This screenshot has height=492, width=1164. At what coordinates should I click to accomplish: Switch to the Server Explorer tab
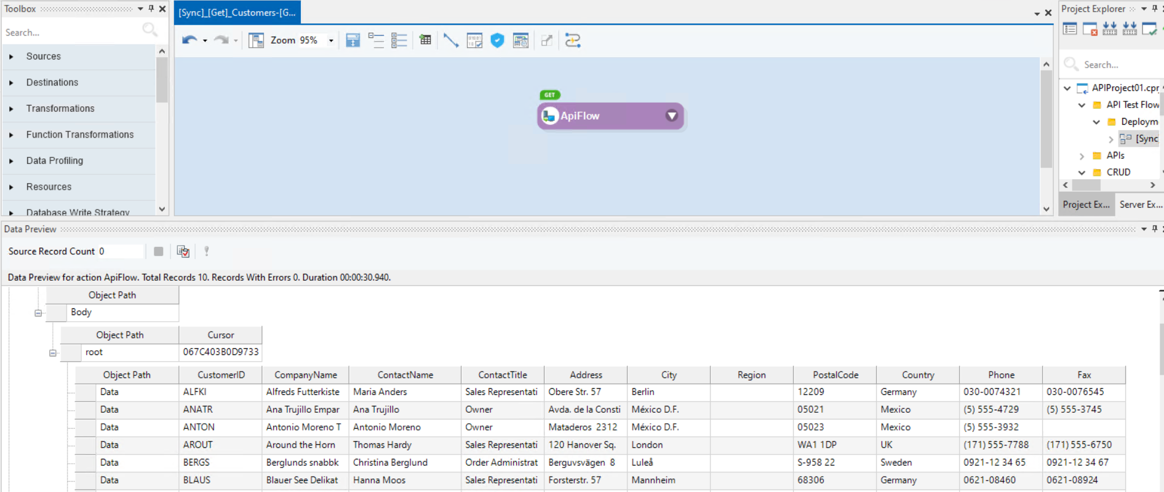[1140, 205]
